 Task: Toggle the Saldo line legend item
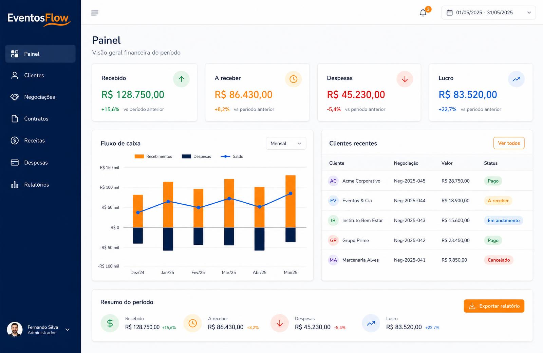tap(232, 156)
